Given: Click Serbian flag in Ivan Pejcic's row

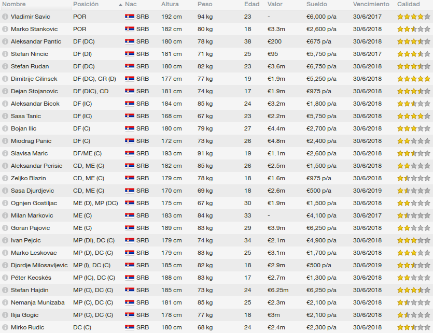Looking at the screenshot, I should click(x=130, y=240).
